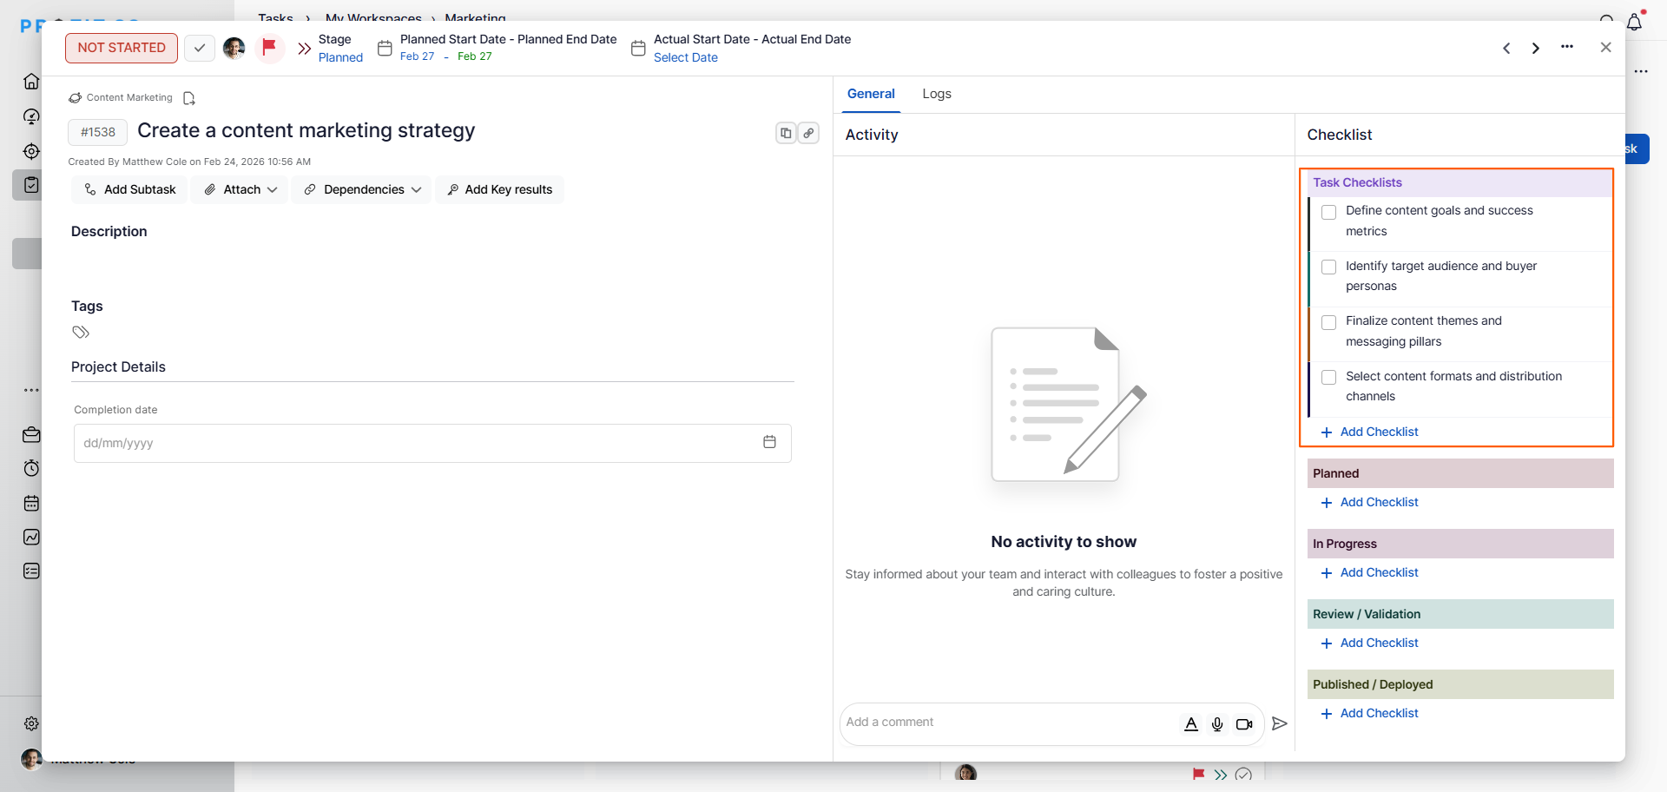1667x792 pixels.
Task: Expand the Attach dropdown
Action: tap(240, 189)
